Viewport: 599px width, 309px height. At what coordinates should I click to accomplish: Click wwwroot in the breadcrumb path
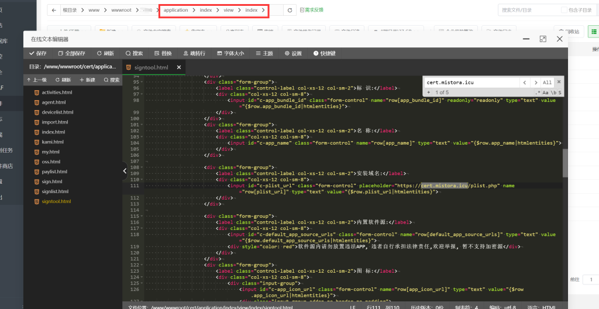pyautogui.click(x=121, y=11)
